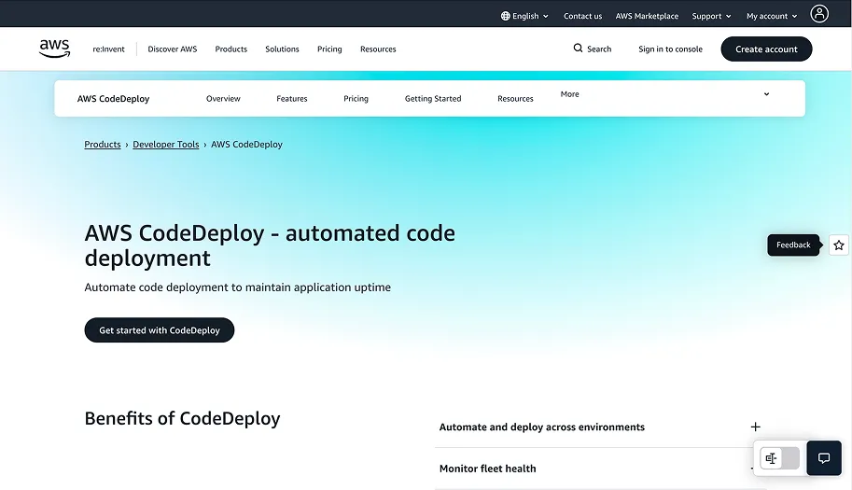Open the Discover AWS menu
Image resolution: width=852 pixels, height=490 pixels.
click(x=173, y=49)
